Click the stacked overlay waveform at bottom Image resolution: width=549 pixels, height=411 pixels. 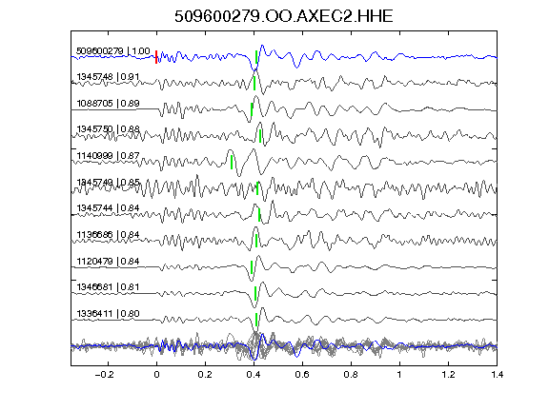click(284, 346)
